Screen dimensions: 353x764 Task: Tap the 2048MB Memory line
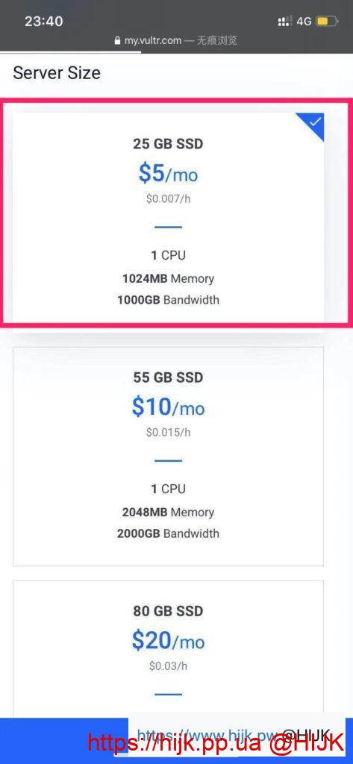[x=168, y=512]
